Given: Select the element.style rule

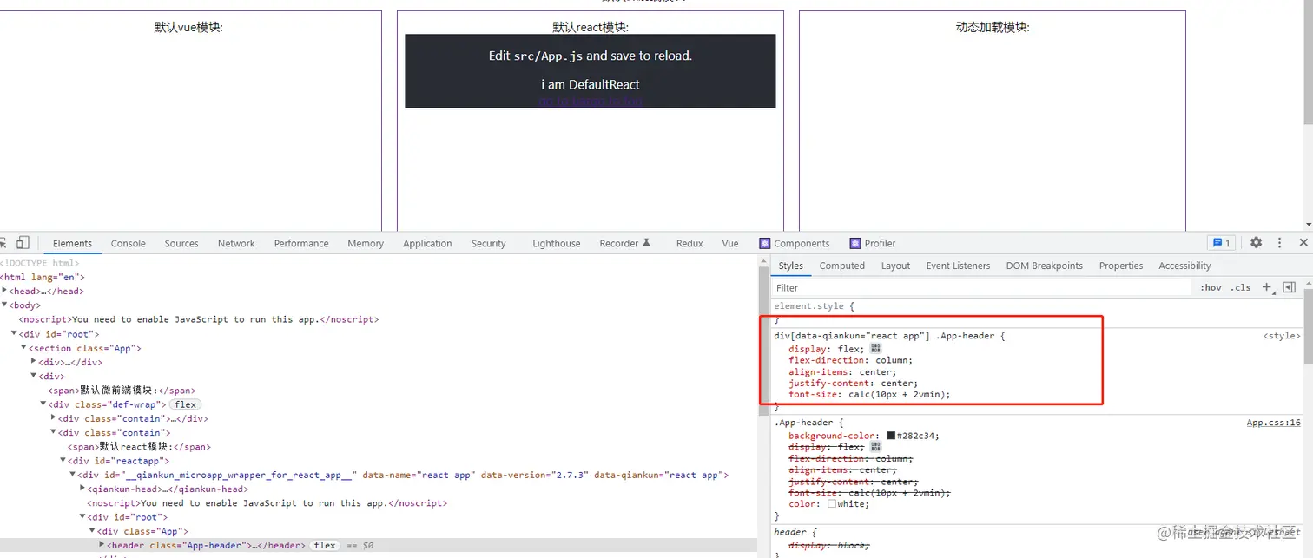Looking at the screenshot, I should 815,306.
